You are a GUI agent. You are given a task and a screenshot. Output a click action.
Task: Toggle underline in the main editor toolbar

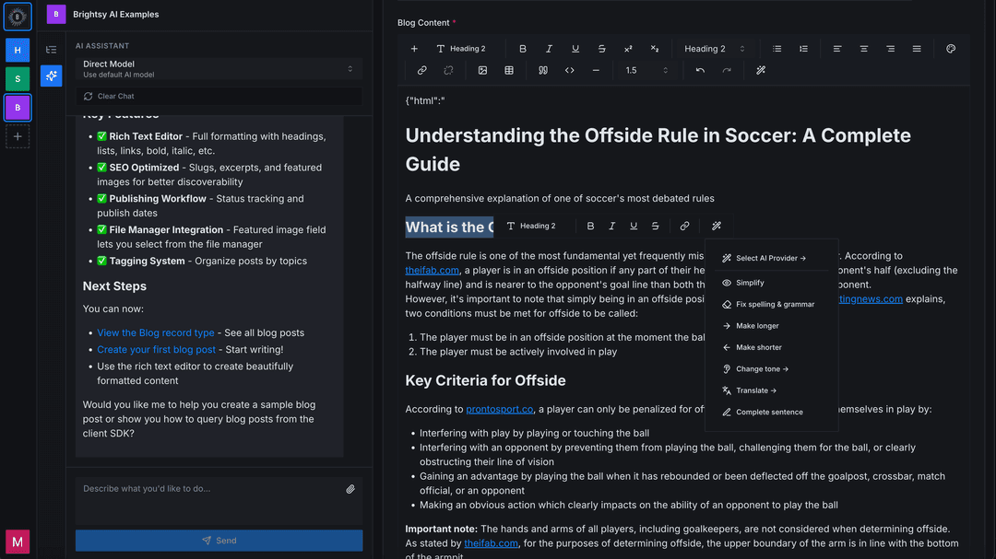tap(575, 49)
